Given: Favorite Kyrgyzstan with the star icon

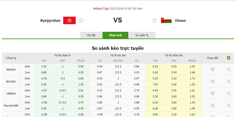Looking at the screenshot, I should point(81,20).
